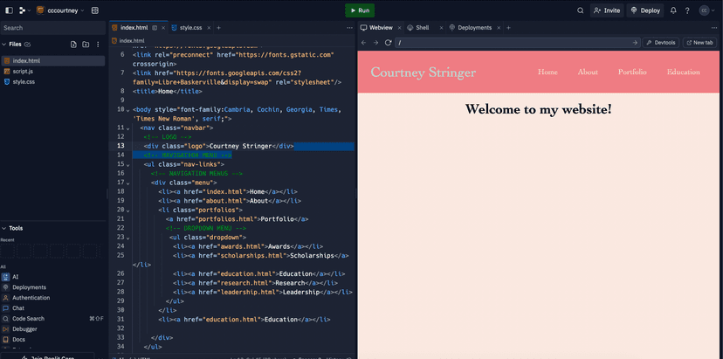Click the webview back arrow
Viewport: 723px width, 359px height.
(364, 42)
